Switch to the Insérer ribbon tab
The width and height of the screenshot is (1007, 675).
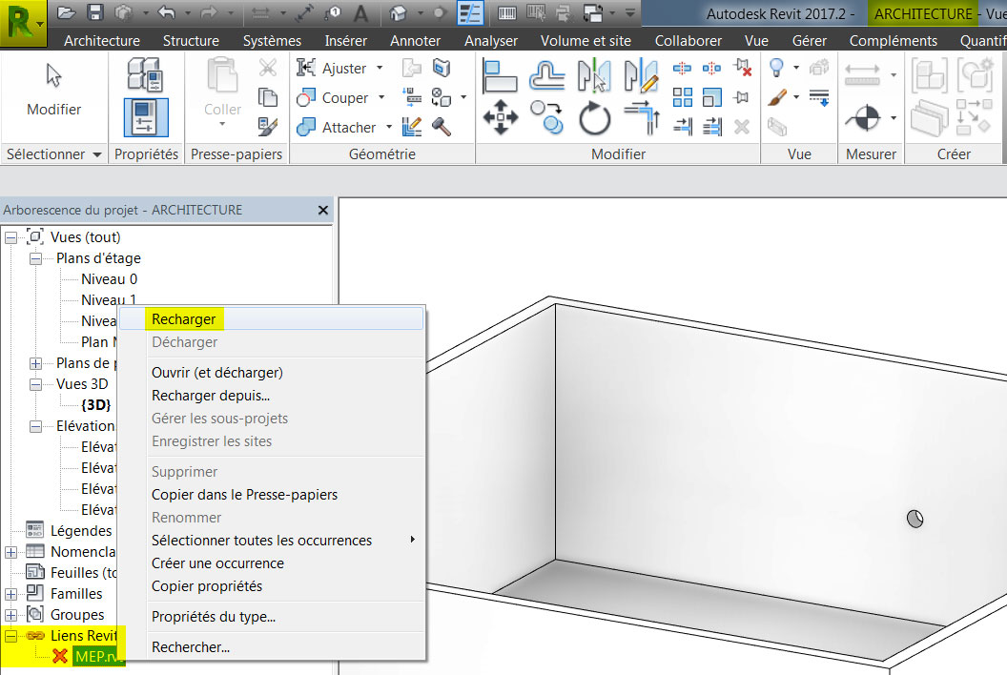pyautogui.click(x=345, y=40)
